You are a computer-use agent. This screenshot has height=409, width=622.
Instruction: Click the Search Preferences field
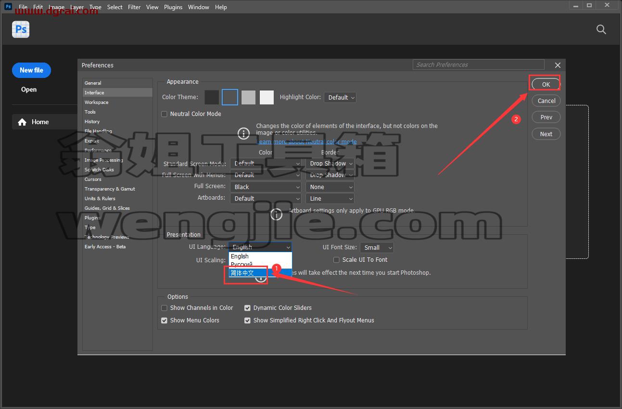[x=479, y=64]
